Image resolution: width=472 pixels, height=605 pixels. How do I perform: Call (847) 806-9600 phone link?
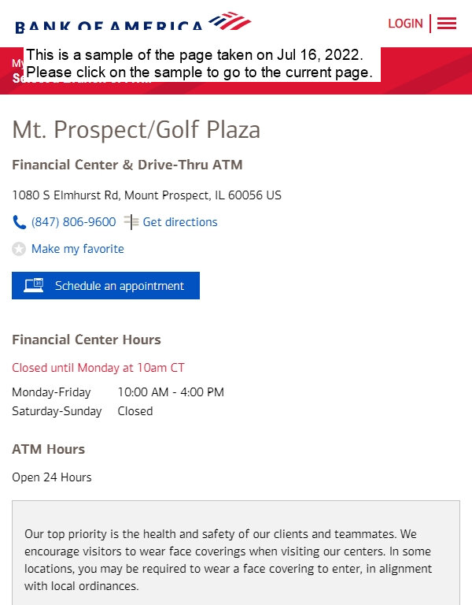[x=74, y=222]
